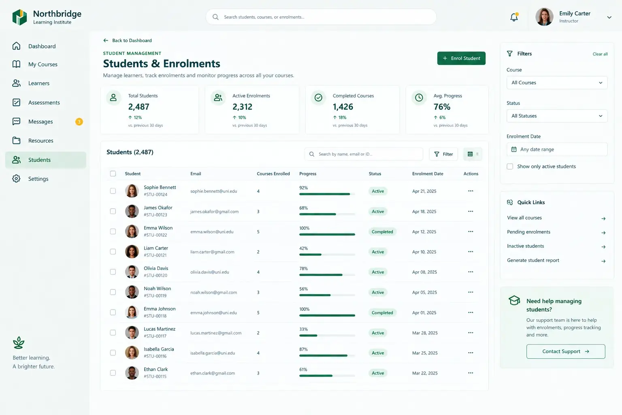Click the Total Students card icon
622x415 pixels.
coord(113,98)
